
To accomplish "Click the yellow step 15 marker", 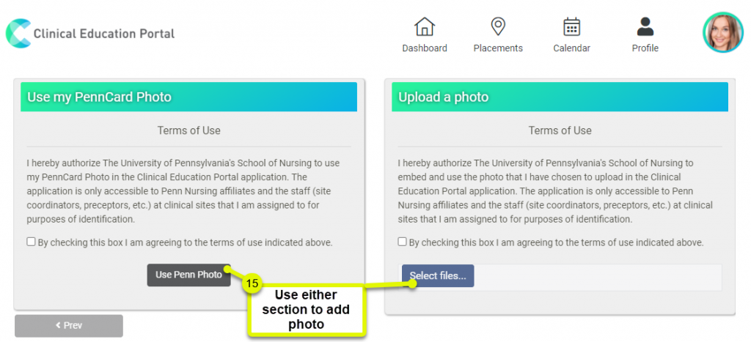I will tap(252, 283).
